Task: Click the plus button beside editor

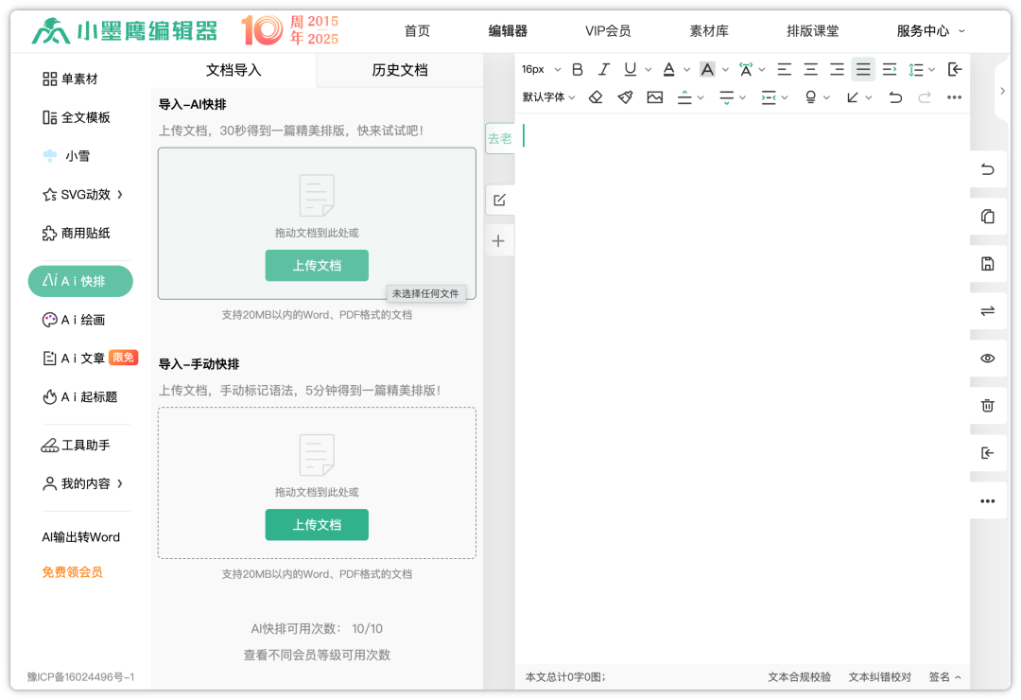Action: pyautogui.click(x=499, y=241)
